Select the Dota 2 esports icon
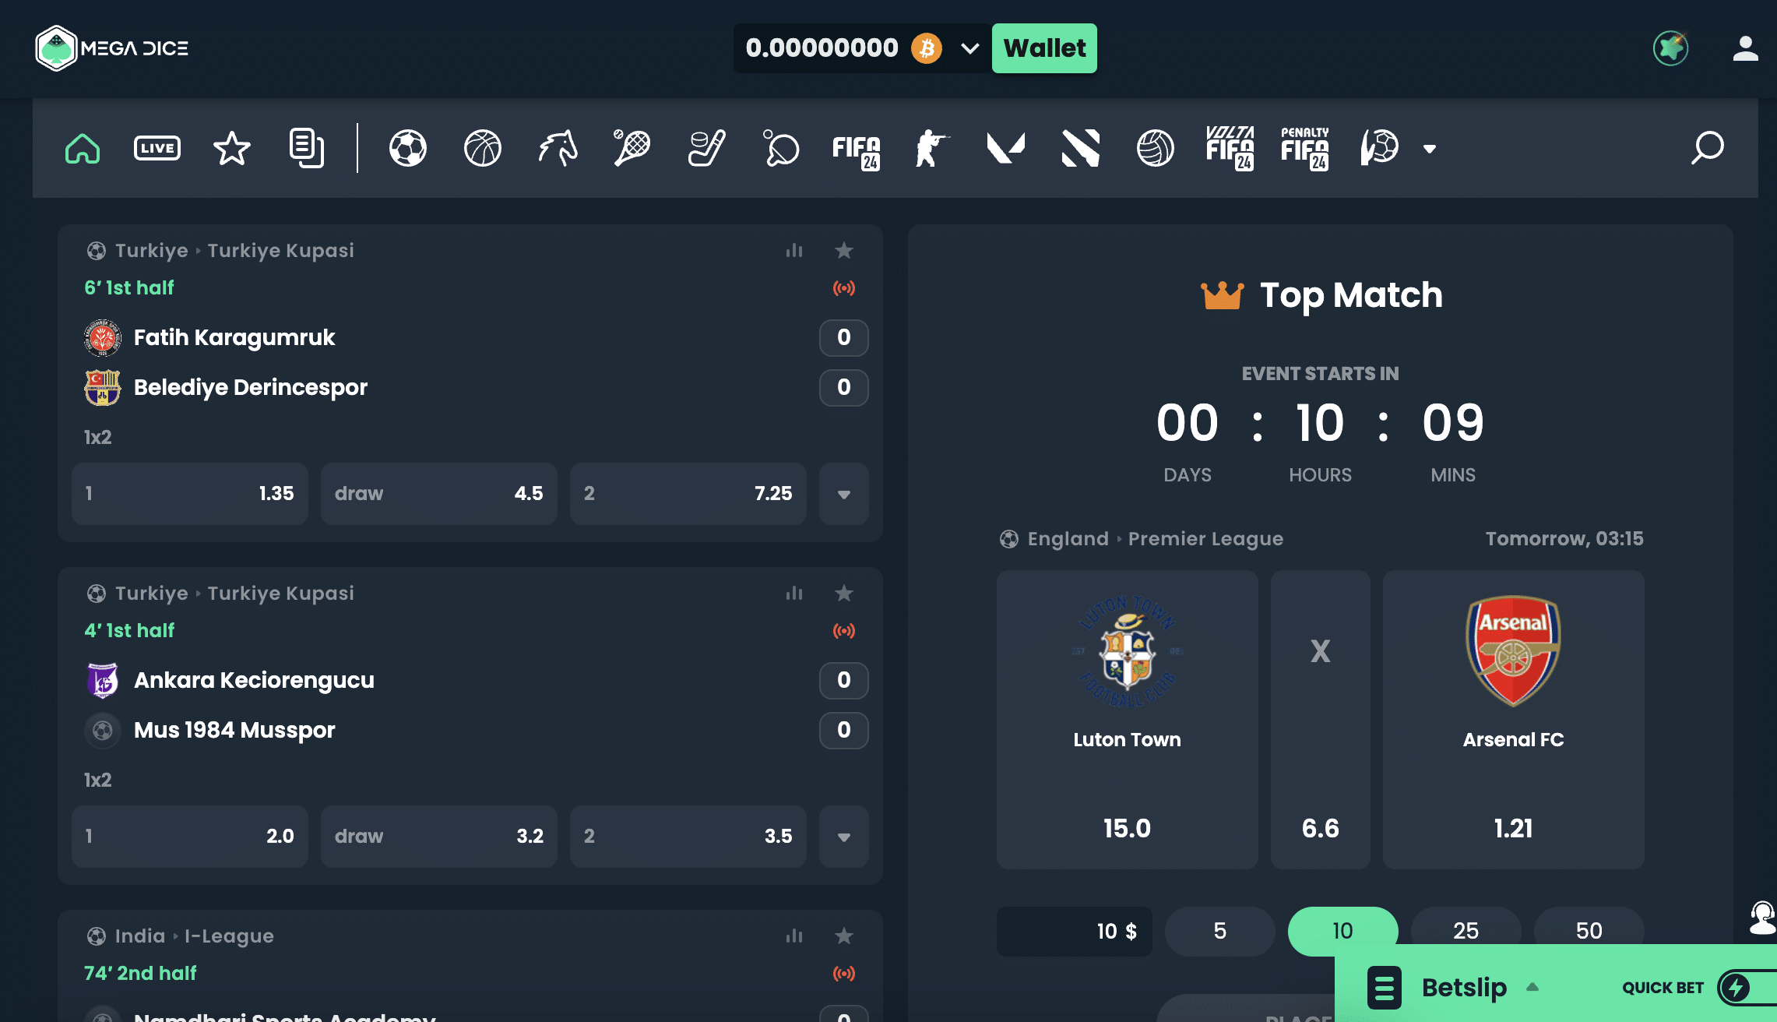The height and width of the screenshot is (1022, 1777). coord(1081,148)
